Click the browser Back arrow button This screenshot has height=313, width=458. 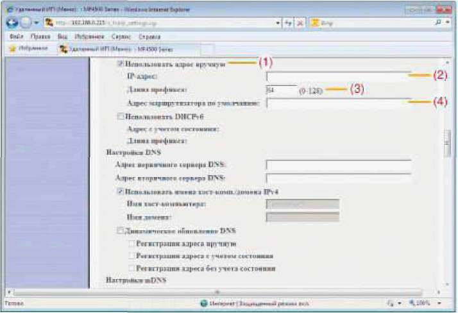click(x=12, y=22)
